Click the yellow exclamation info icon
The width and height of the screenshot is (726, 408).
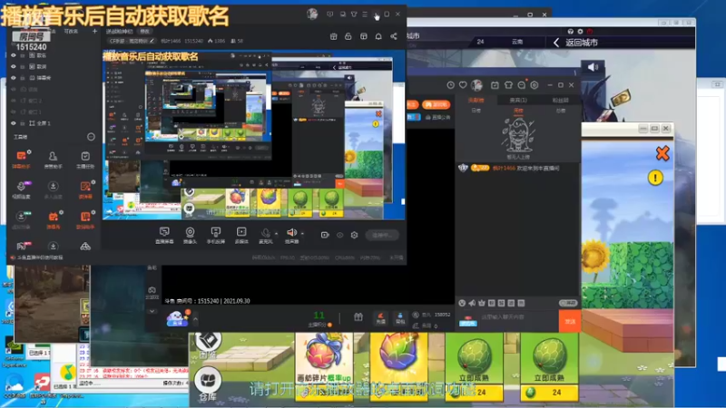click(655, 178)
